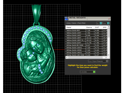Select the Yellow Gold:22KY row
This screenshot has width=124, height=93.
point(87,43)
